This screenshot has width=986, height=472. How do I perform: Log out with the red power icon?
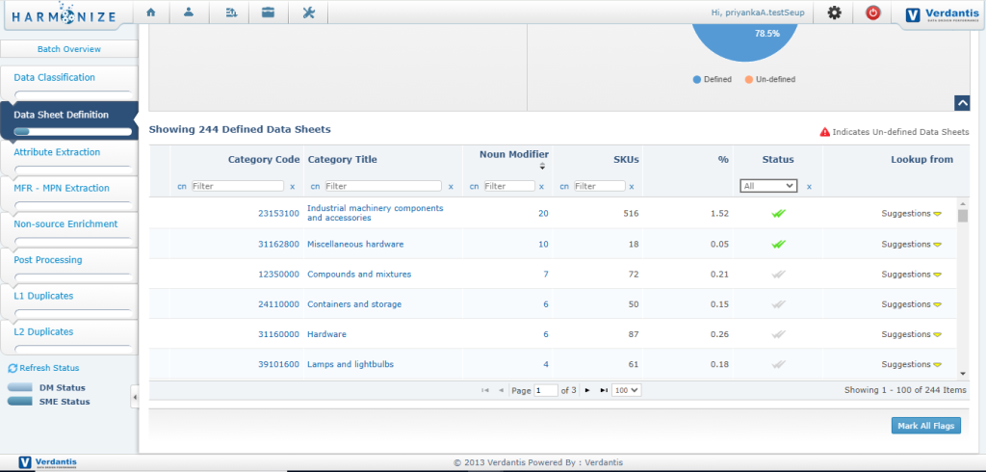(x=872, y=13)
